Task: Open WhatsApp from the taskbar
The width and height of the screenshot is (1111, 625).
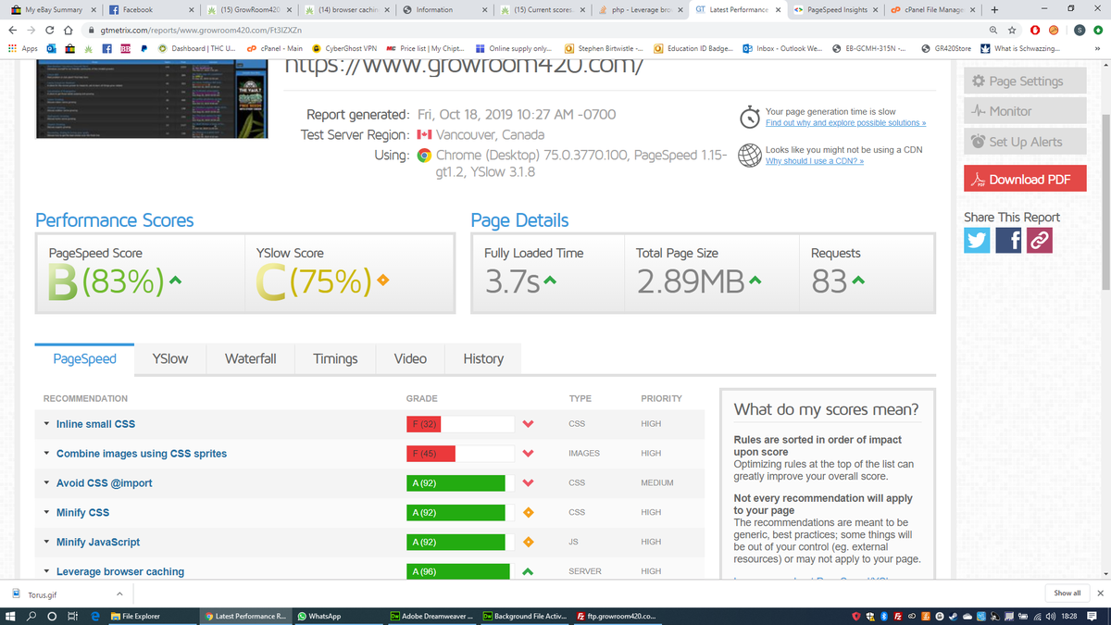Action: tap(318, 616)
